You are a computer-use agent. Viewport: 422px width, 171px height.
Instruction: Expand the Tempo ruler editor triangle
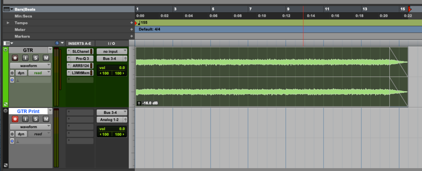click(8, 23)
